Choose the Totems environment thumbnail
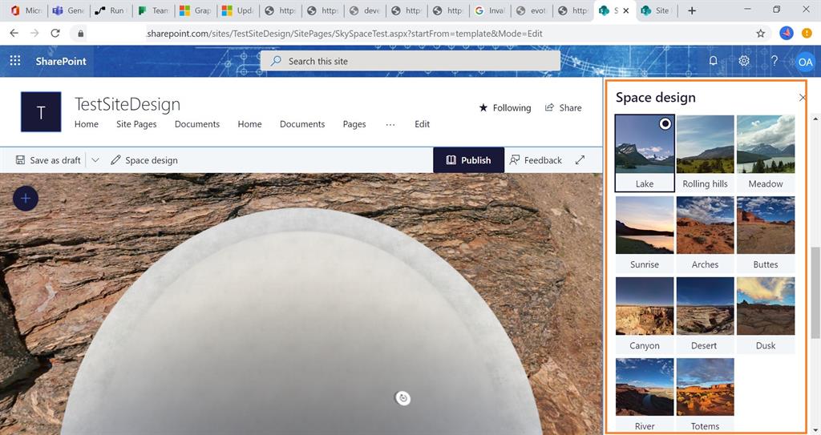821x435 pixels. point(705,395)
